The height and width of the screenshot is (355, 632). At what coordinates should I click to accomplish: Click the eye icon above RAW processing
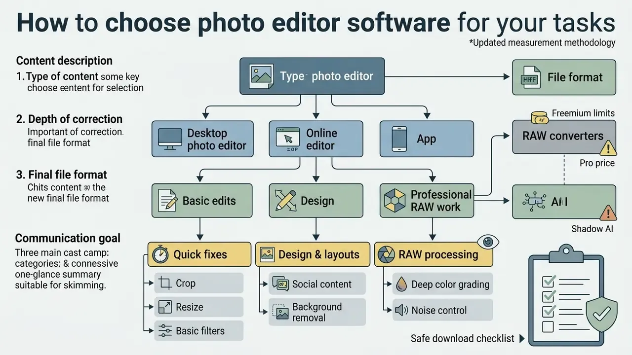point(487,241)
